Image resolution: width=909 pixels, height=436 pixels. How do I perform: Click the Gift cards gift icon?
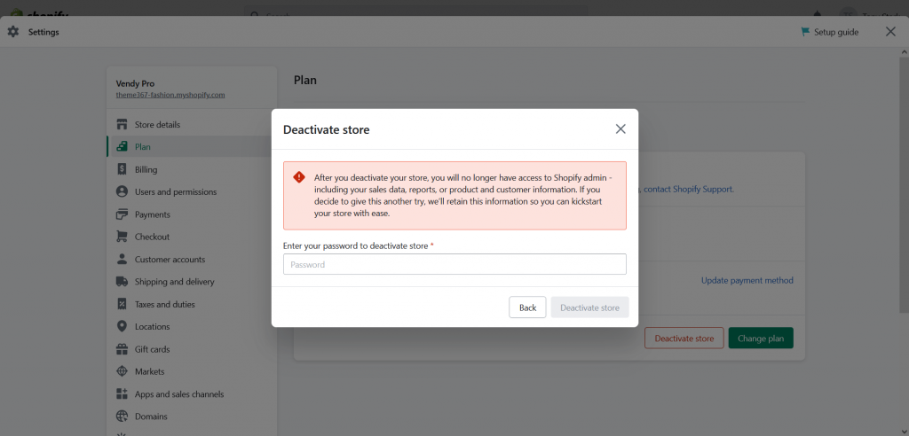(x=122, y=349)
